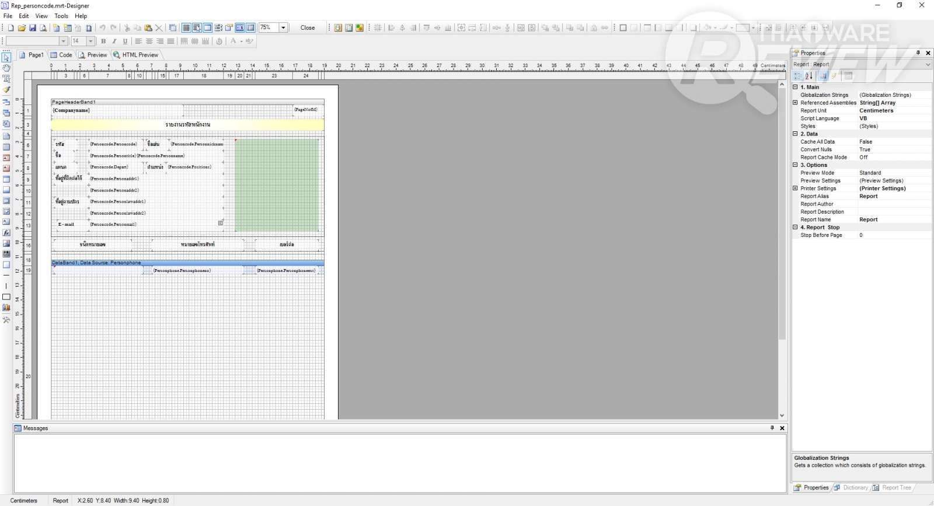The height and width of the screenshot is (506, 934).
Task: Pin the Messages panel
Action: [772, 428]
